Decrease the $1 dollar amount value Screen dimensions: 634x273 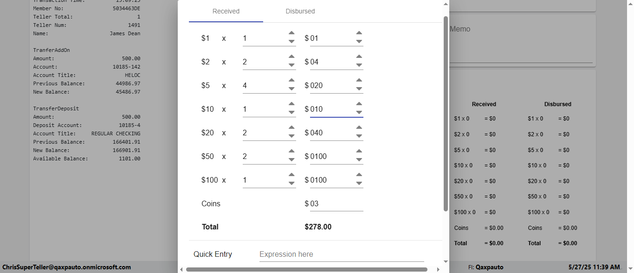click(359, 42)
